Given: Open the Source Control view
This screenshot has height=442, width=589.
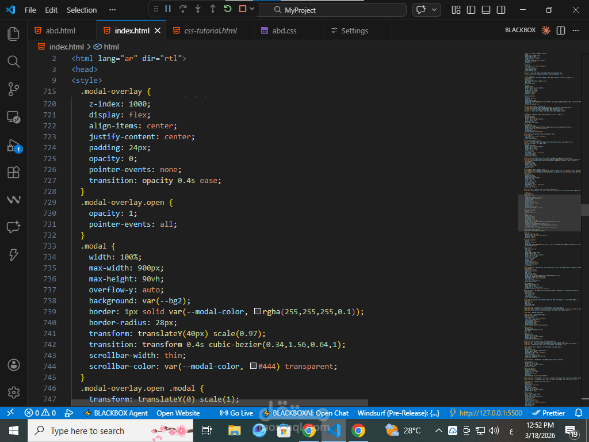Looking at the screenshot, I should pos(14,89).
